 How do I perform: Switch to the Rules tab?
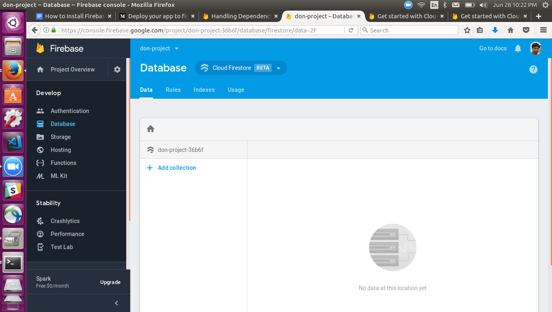(x=173, y=90)
